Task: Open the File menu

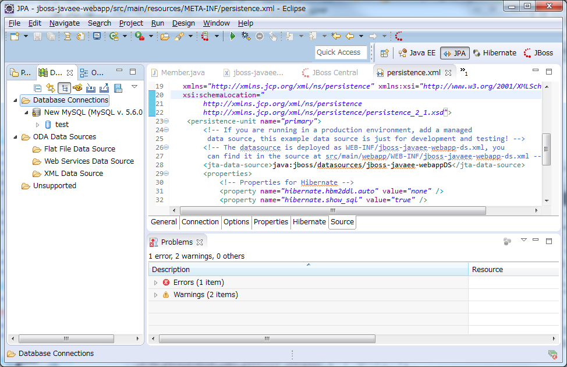Action: pyautogui.click(x=15, y=23)
